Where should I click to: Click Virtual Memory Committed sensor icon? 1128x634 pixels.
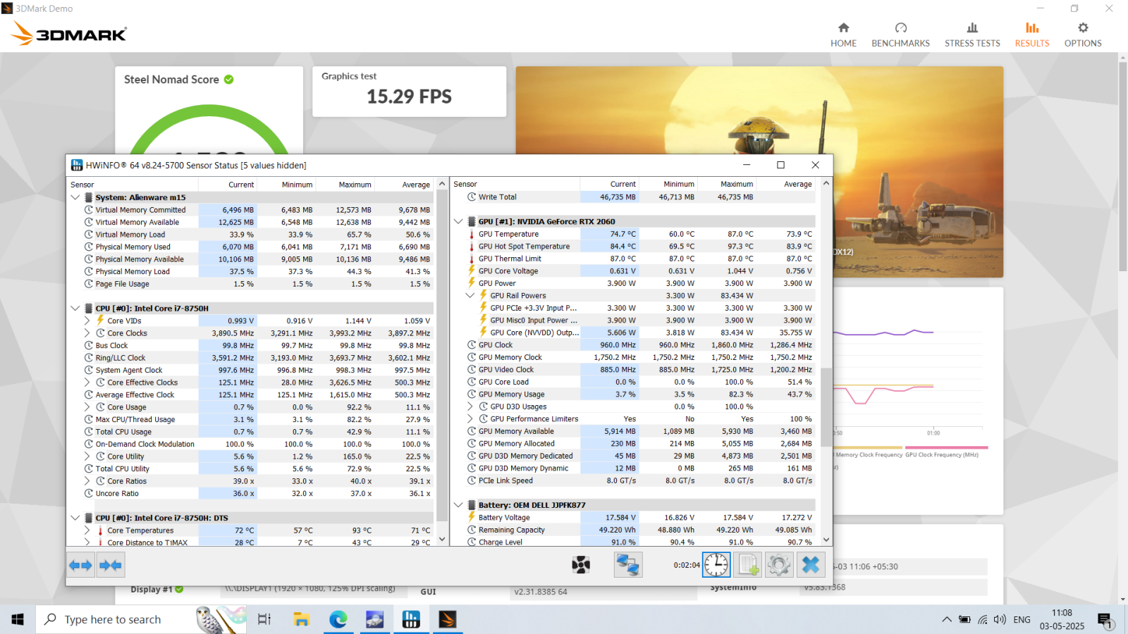pyautogui.click(x=89, y=210)
